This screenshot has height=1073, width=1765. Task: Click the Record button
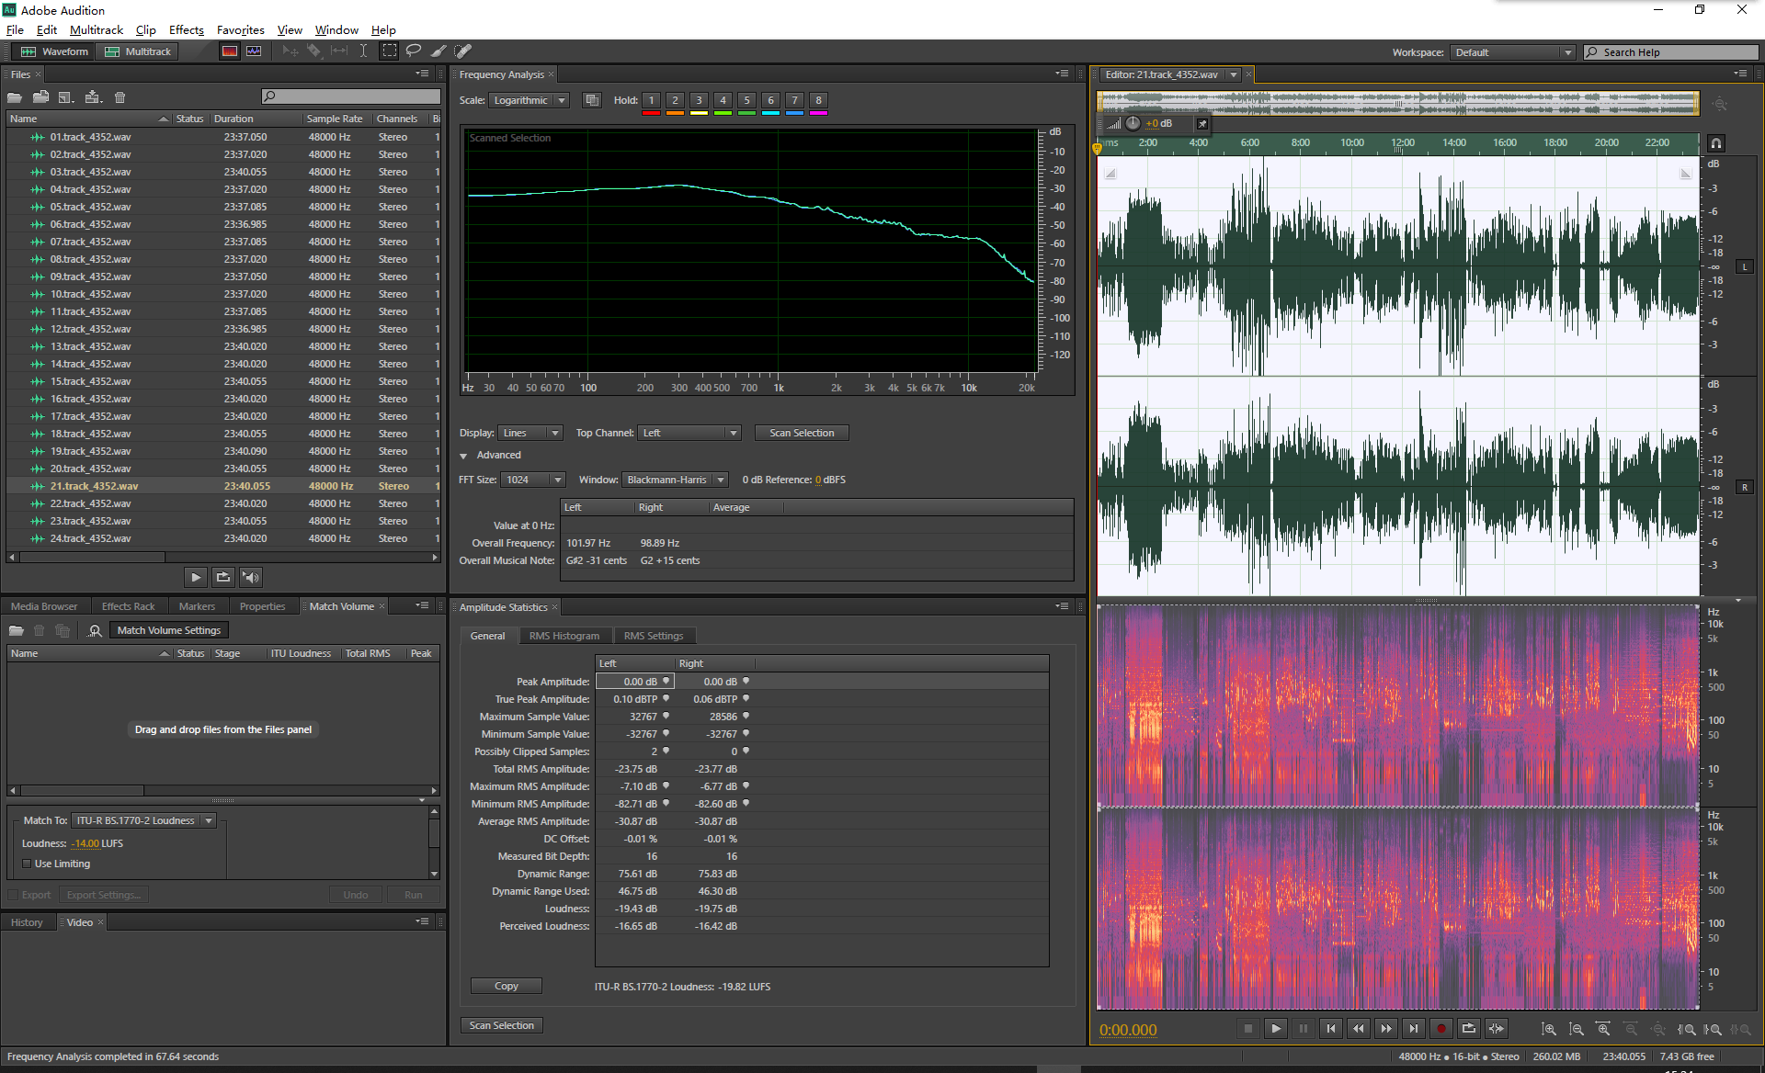(1441, 1029)
